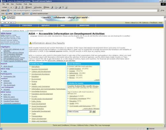This screenshot has height=130, width=166.
Task: Click the Login button under the logo
Action: (x=5, y=23)
